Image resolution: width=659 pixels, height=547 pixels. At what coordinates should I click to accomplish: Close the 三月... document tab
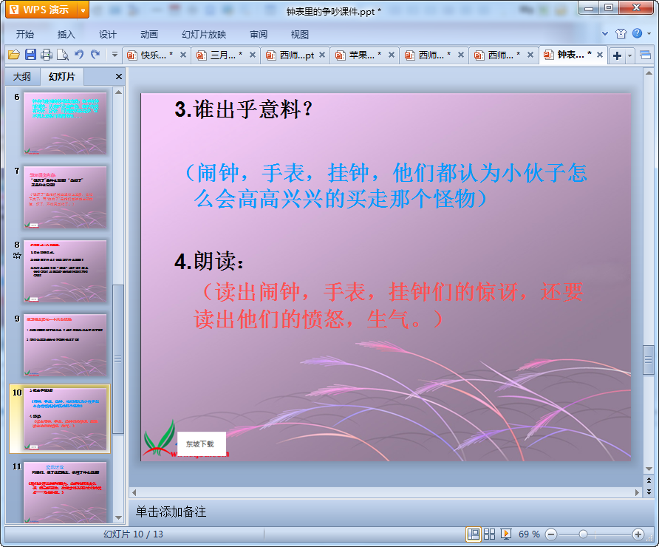(253, 55)
